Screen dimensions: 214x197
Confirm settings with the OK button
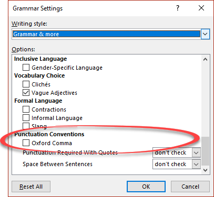(146, 187)
